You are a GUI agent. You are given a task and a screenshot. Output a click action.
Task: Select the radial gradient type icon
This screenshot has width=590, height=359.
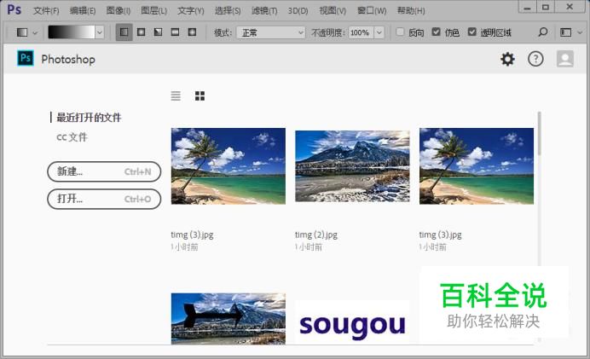(141, 32)
